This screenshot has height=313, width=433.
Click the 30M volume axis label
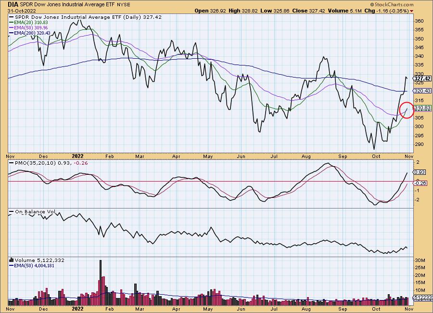[x=420, y=260]
